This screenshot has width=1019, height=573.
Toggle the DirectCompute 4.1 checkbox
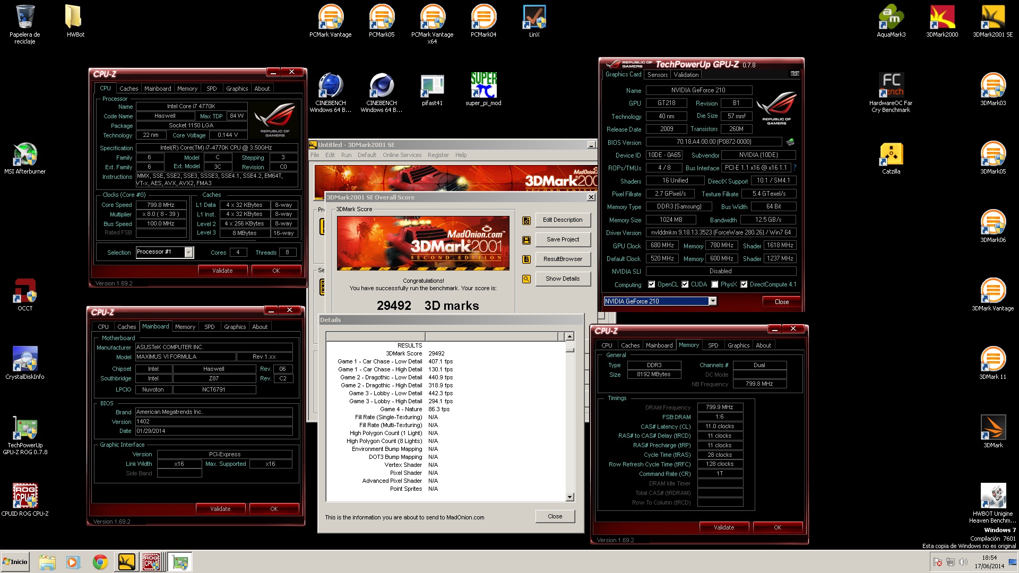point(744,284)
